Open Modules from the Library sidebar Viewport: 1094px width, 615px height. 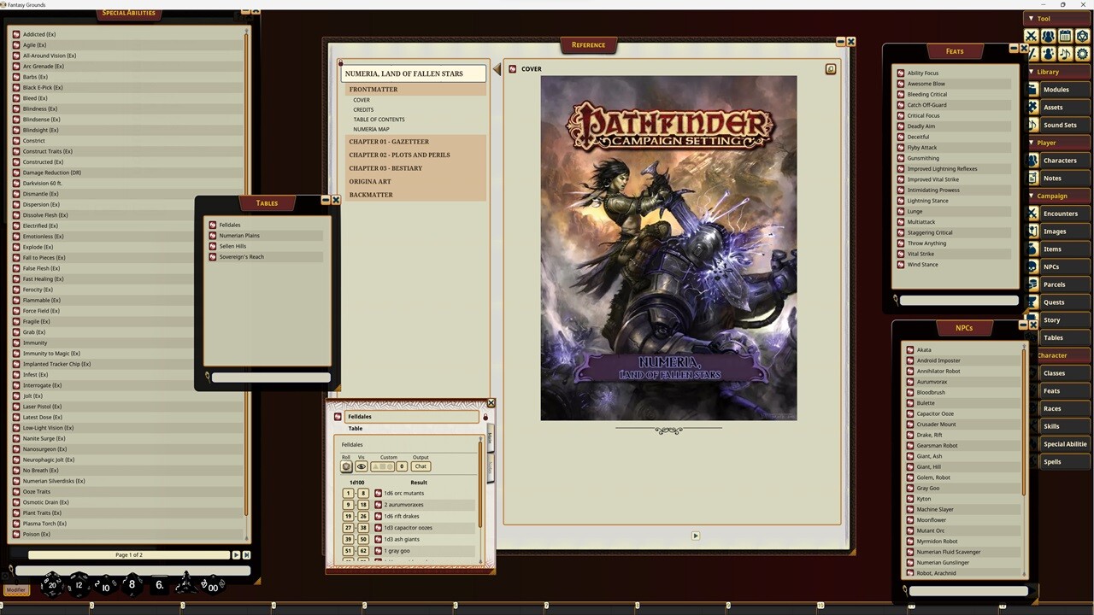pos(1057,89)
